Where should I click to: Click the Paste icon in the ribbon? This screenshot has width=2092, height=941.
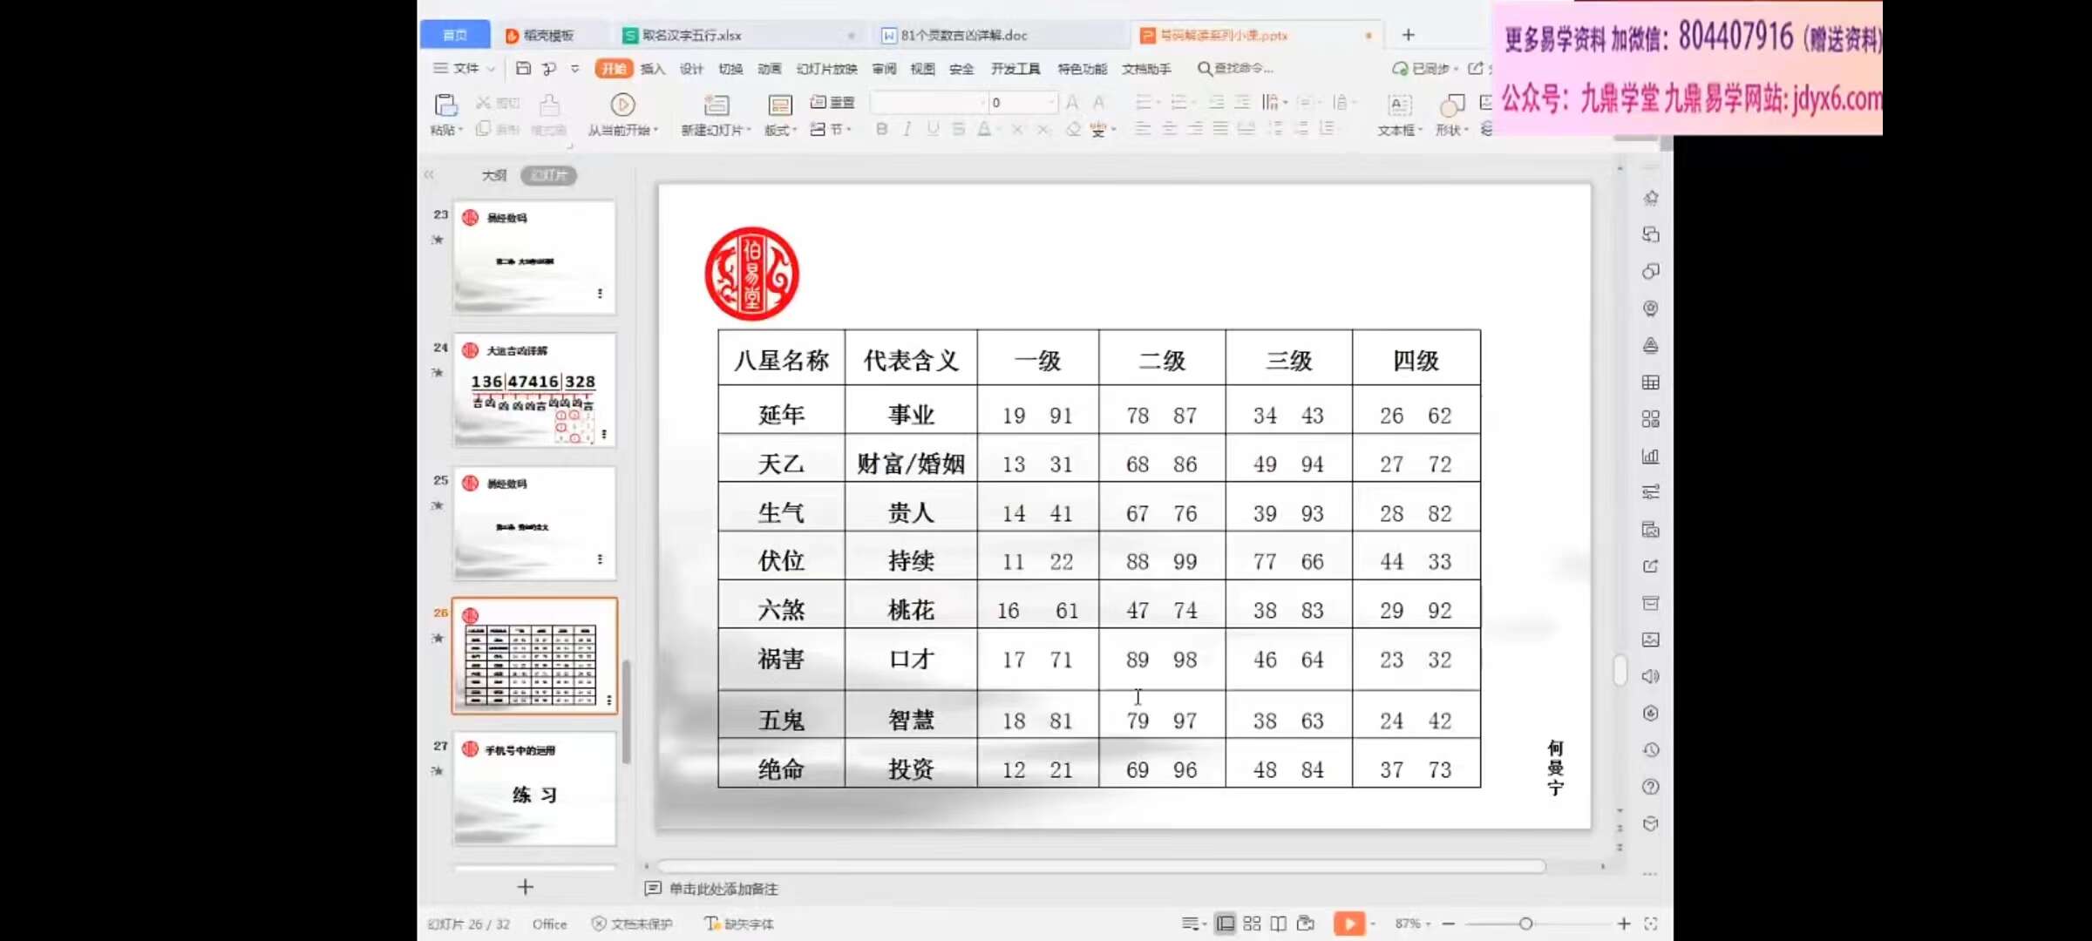click(x=446, y=106)
